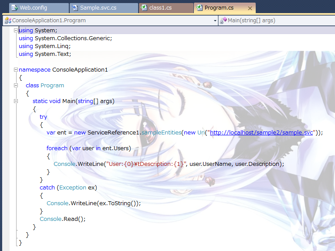Place cursor on Console.Read() line

[62, 219]
